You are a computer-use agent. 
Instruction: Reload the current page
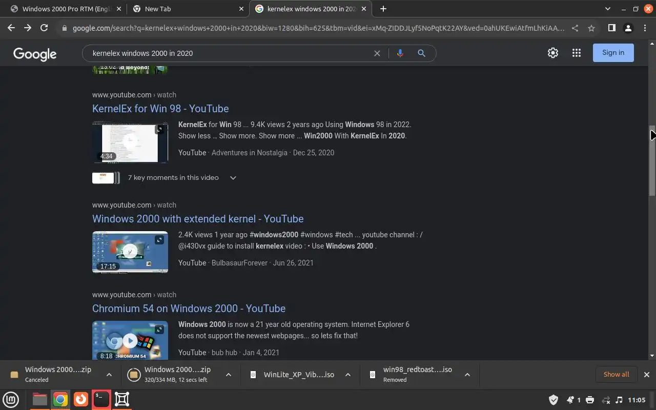[44, 28]
